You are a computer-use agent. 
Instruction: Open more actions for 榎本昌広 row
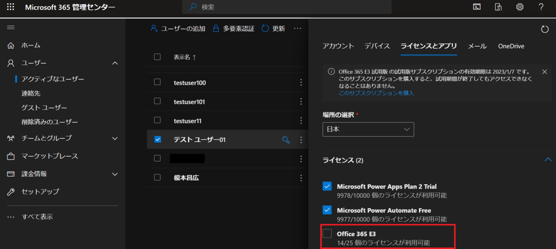tap(301, 177)
